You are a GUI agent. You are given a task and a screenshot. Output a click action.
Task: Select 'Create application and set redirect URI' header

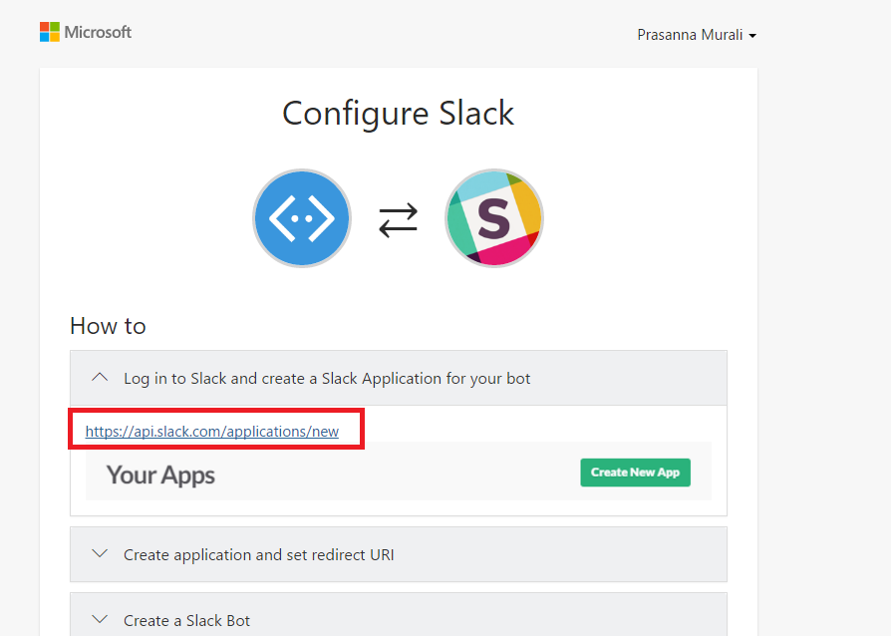click(258, 554)
